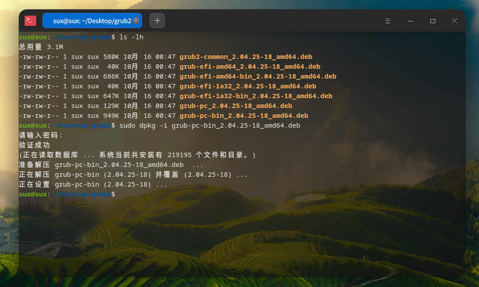Screen dimensions: 479x287
Task: Select the sux@sux: ~/Desktop/grub2 tab
Action: click(x=89, y=21)
